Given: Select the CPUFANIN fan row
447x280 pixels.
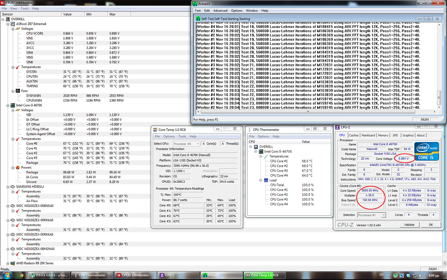Looking at the screenshot, I should (78, 101).
